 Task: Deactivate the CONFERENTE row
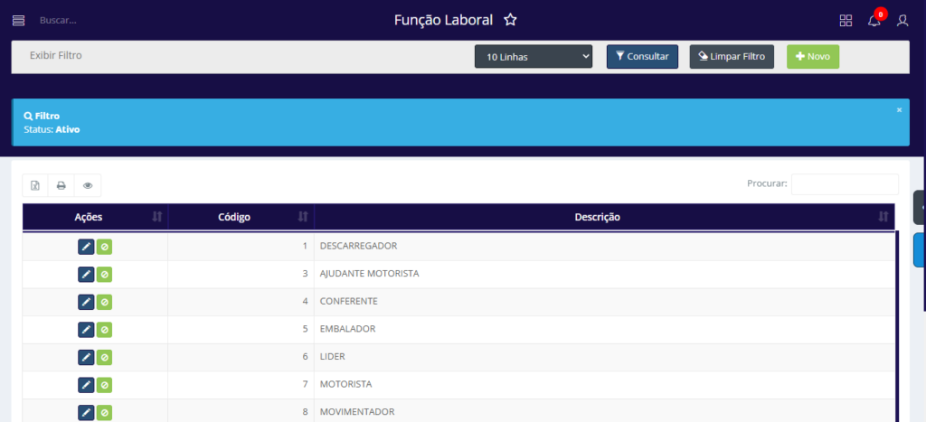(x=105, y=302)
